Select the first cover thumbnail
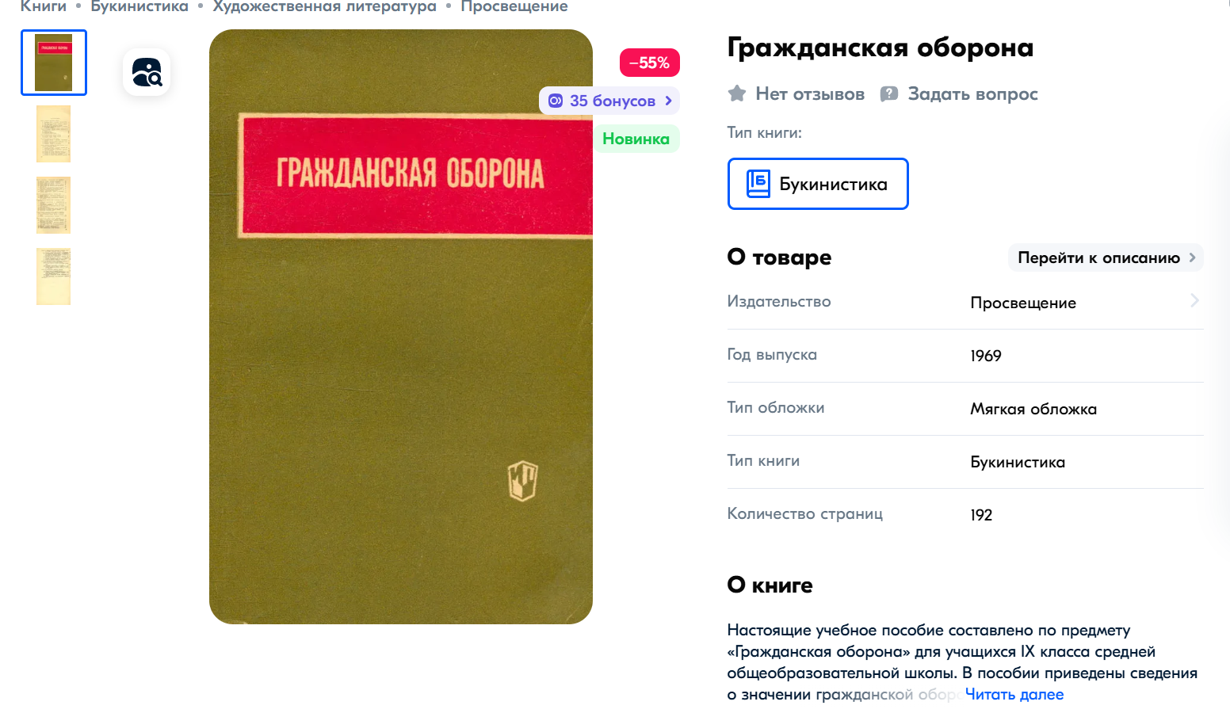This screenshot has height=713, width=1230. point(54,63)
